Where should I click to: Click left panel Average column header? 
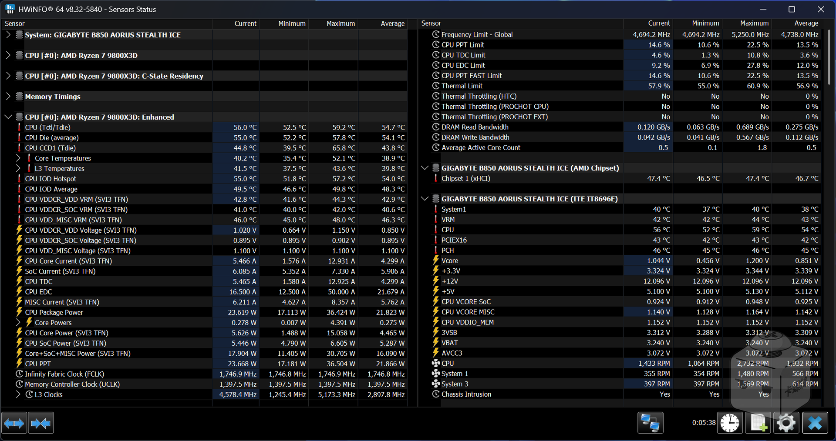pyautogui.click(x=383, y=23)
